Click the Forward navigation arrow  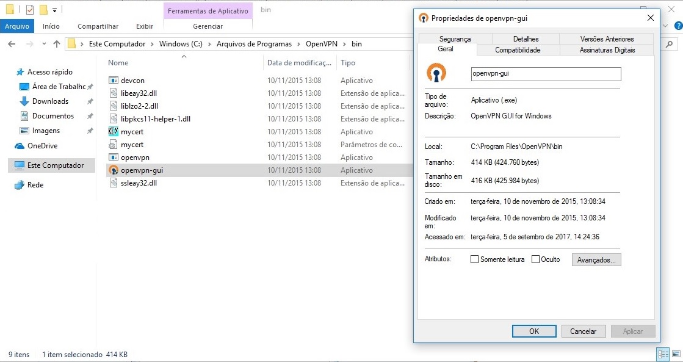(x=30, y=43)
